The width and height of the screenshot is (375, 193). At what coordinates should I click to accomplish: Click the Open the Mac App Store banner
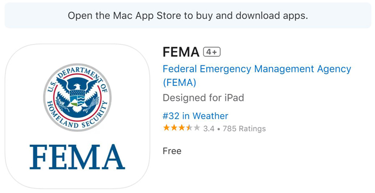coord(187,16)
